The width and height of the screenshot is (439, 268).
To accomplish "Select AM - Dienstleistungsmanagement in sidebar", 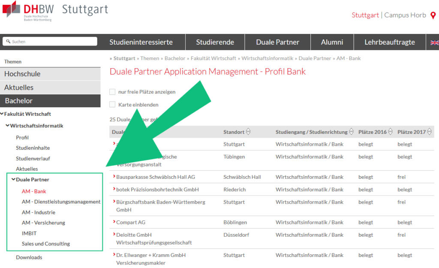I will click(61, 202).
